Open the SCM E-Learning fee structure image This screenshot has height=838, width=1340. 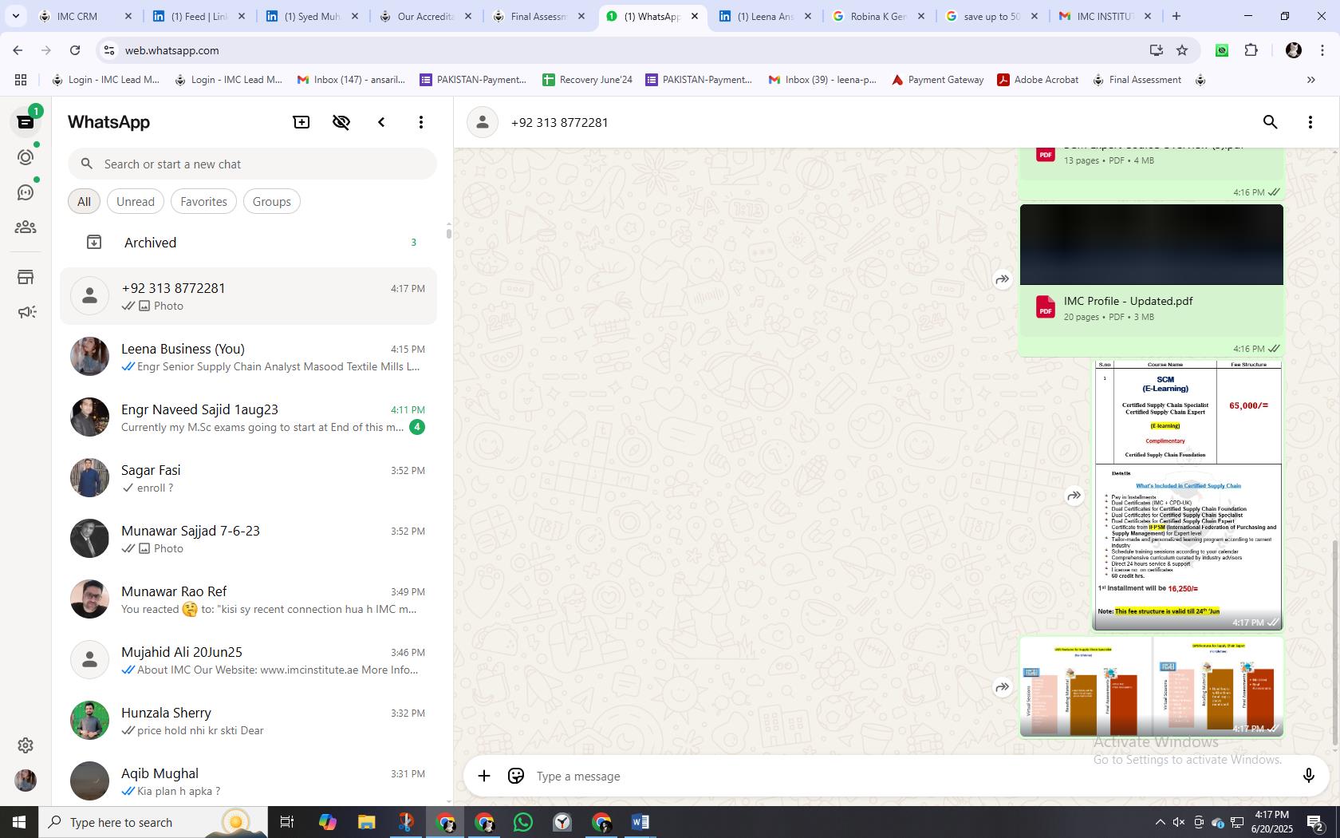[1188, 496]
